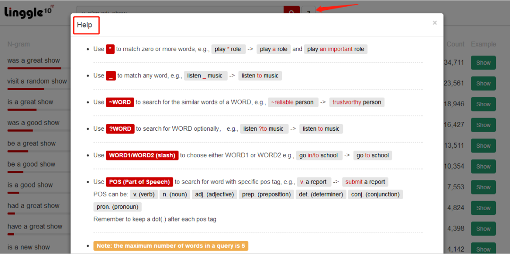Show example for 'be a good show'
510x254 pixels.
point(484,167)
